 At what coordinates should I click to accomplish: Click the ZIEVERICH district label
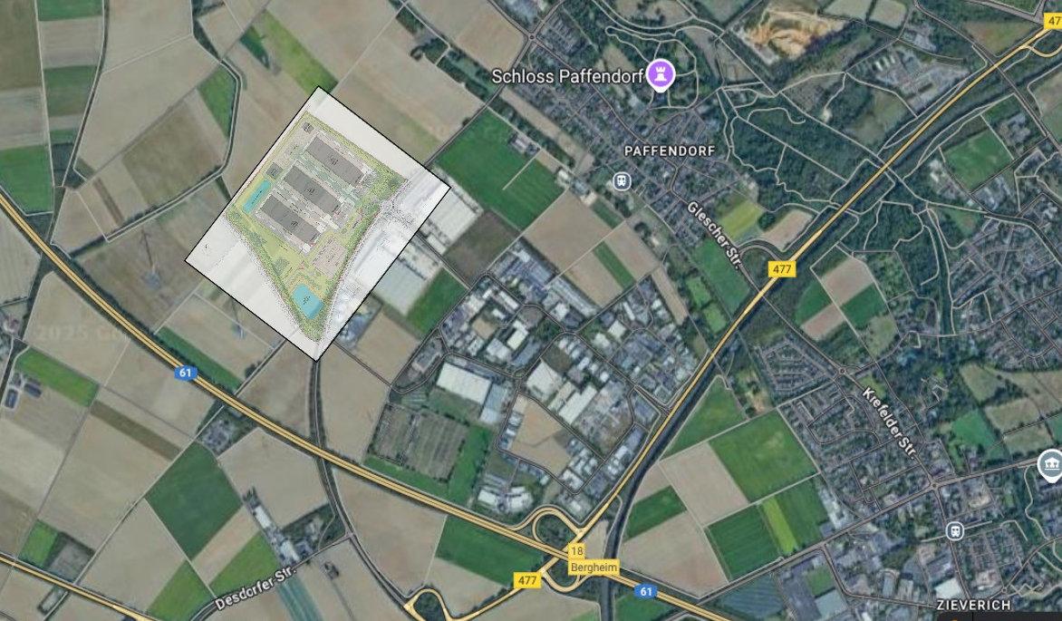[x=974, y=604]
